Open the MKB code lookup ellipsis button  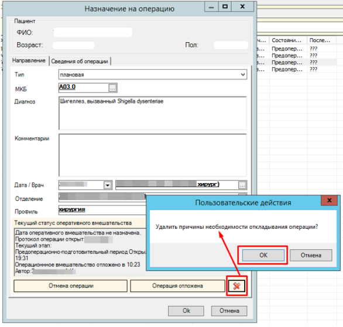112,88
